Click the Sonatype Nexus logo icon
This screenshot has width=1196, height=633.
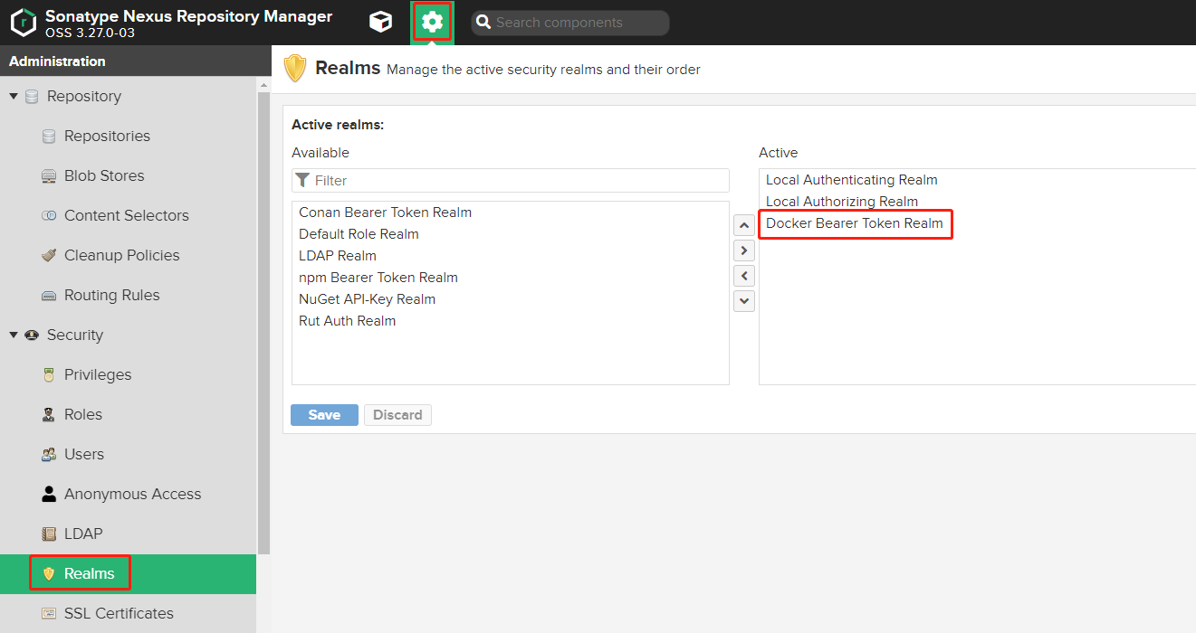pyautogui.click(x=24, y=23)
